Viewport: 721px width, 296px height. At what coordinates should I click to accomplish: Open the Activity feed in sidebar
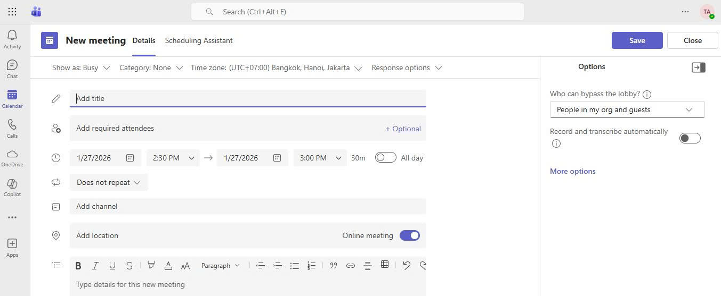[x=12, y=39]
